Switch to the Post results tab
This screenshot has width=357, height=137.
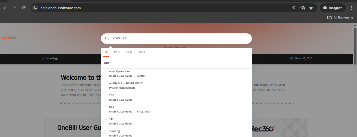[x=117, y=52]
